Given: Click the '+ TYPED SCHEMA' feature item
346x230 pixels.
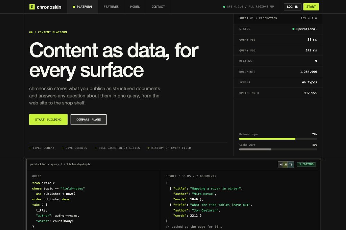Looking at the screenshot, I should tap(42, 148).
